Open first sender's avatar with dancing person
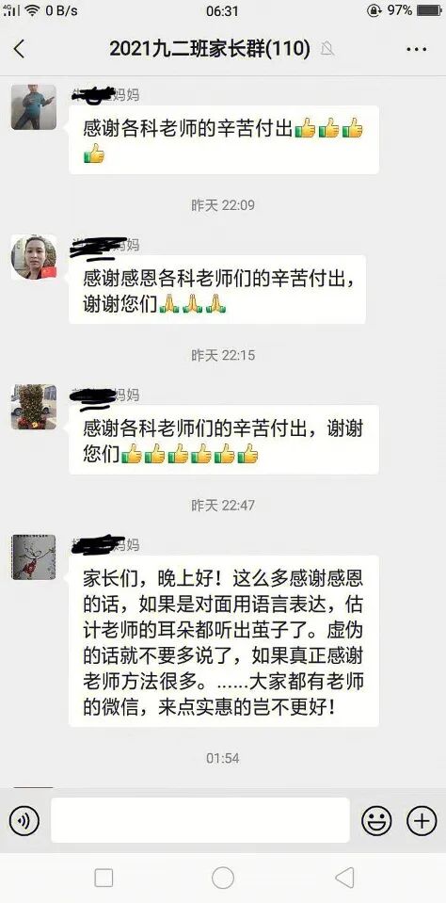The image size is (446, 903). (x=34, y=107)
